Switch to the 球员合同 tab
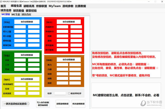The height and width of the screenshot is (109, 165). tap(26, 15)
